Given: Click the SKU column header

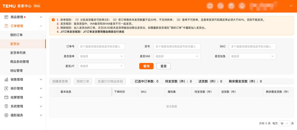Looking at the screenshot, I should (144, 92).
